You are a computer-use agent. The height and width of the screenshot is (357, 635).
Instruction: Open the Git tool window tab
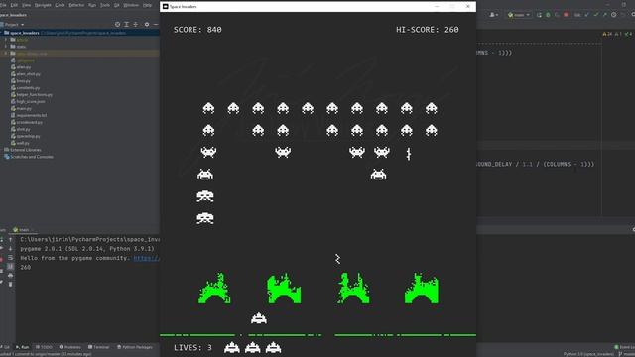(6, 347)
